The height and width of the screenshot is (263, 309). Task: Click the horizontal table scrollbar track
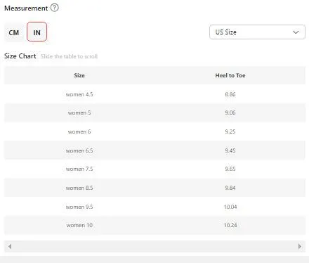(x=154, y=246)
